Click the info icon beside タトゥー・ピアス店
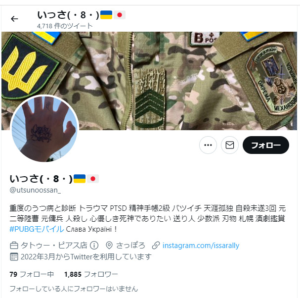The width and height of the screenshot is (300, 298). (x=94, y=246)
